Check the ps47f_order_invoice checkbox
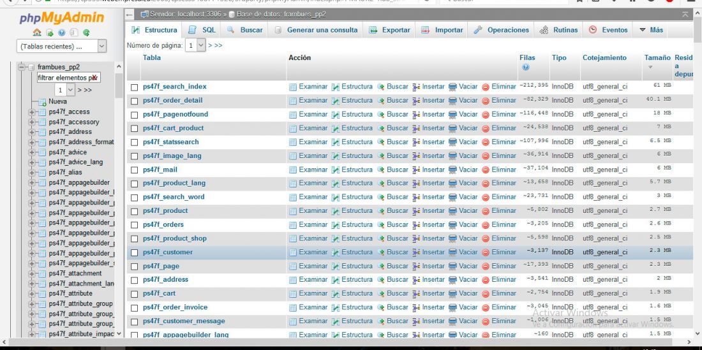Viewport: 702px width, 350px height. coord(134,308)
